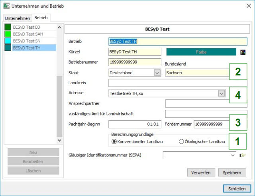Select Ökologischer Landbau radio button
The height and width of the screenshot is (196, 255).
(x=181, y=141)
